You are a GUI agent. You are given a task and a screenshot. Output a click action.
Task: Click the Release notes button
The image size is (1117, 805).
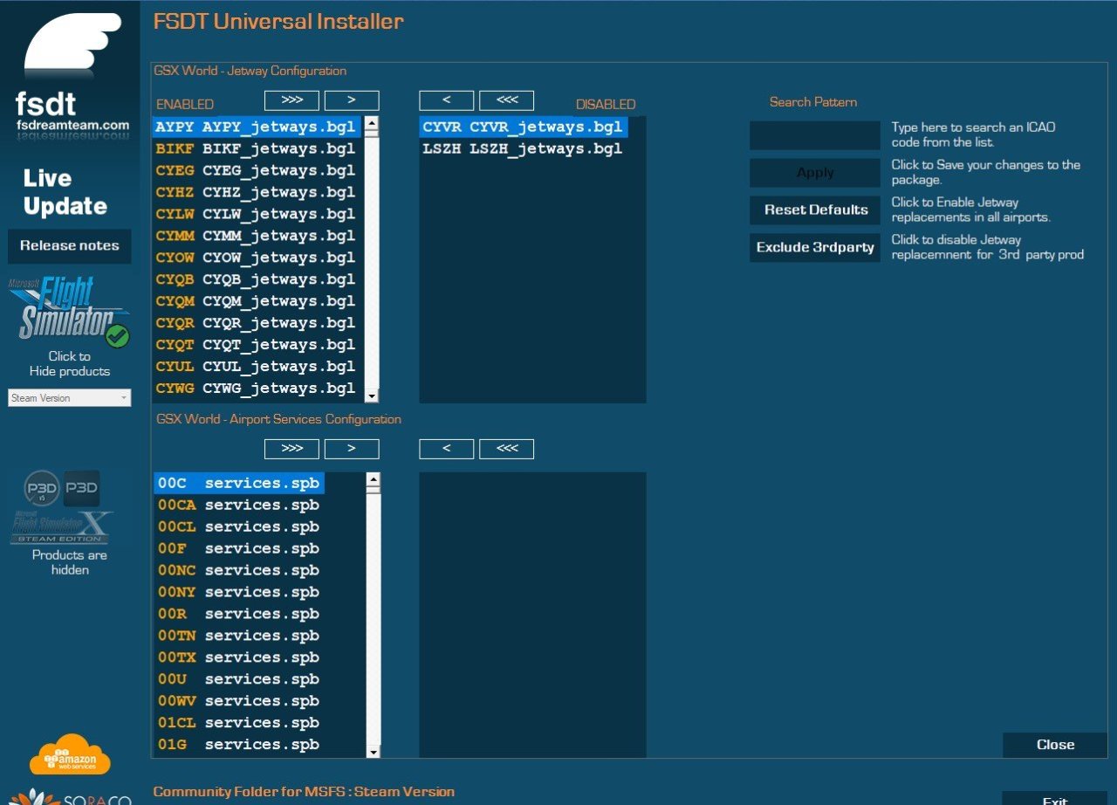70,246
